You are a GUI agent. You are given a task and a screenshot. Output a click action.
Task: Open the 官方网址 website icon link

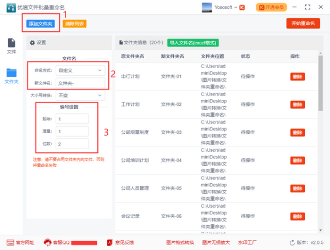click(x=10, y=242)
